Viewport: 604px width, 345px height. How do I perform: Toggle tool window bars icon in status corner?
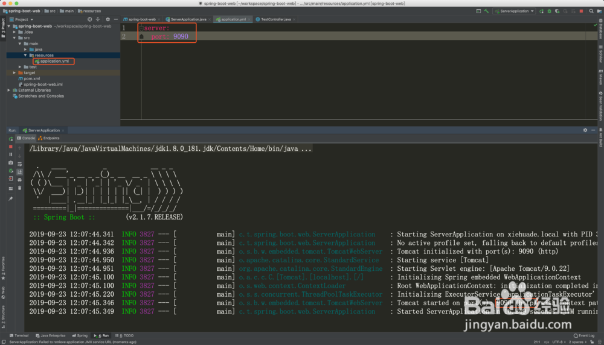tap(4, 342)
